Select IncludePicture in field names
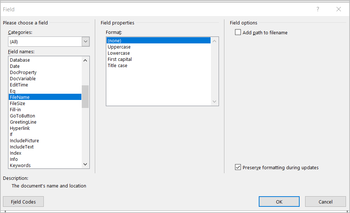The image size is (350, 213). point(24,141)
